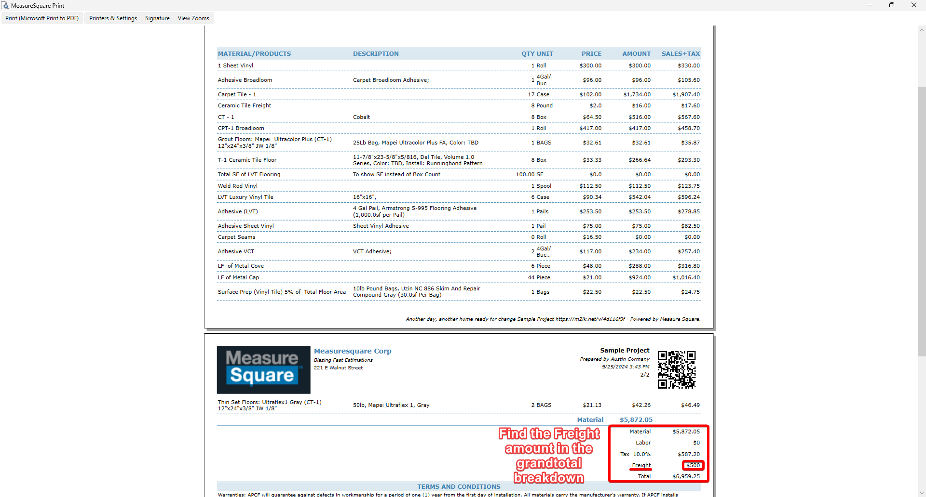
Task: Click the PRICE column header
Action: 591,54
